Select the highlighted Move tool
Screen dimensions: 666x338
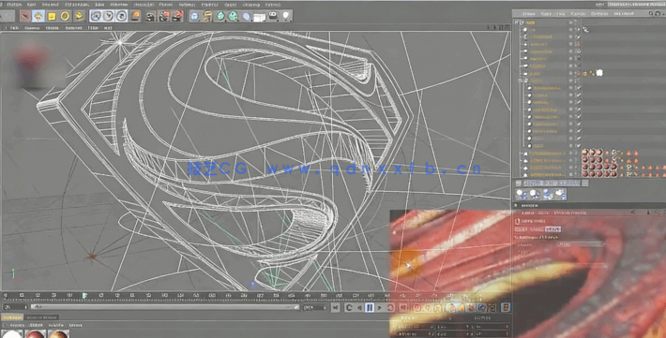38,16
